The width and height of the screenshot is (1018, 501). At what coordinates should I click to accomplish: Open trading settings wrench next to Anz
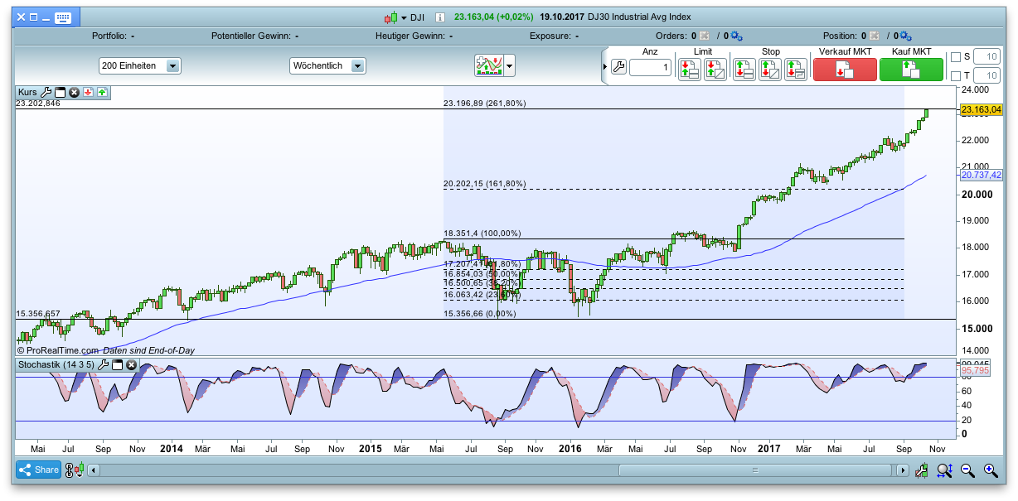pos(618,68)
